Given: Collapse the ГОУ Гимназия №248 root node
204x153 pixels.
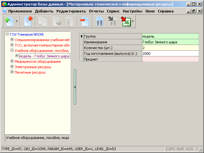Looking at the screenshot, I should pos(7,34).
